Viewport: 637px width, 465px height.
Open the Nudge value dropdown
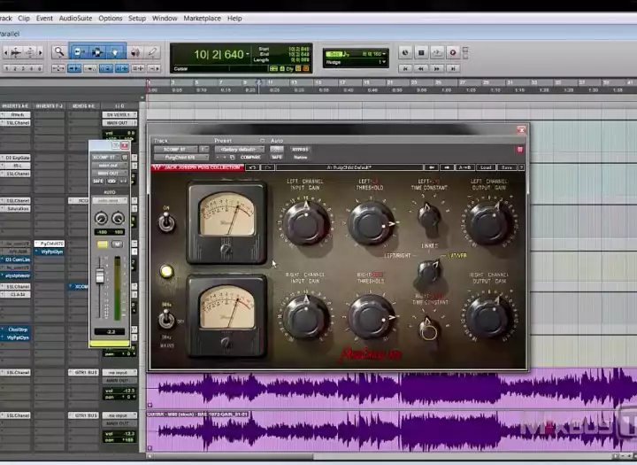point(383,62)
